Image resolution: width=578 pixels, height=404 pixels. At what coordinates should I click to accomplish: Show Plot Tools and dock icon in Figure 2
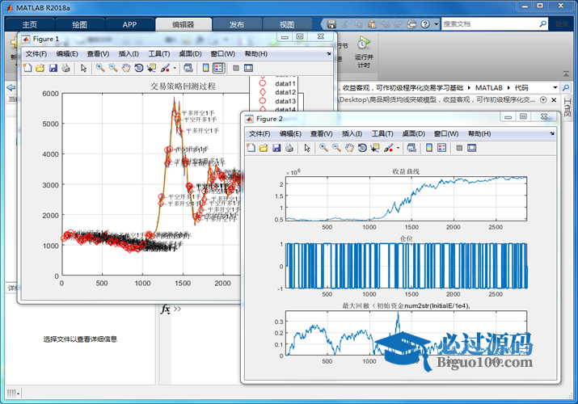tap(472, 148)
